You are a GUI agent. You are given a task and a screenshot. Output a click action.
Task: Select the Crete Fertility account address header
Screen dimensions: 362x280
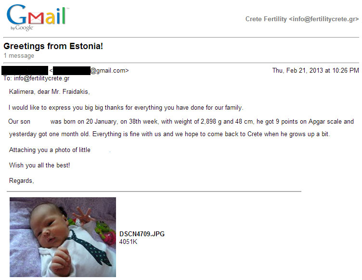coord(302,19)
